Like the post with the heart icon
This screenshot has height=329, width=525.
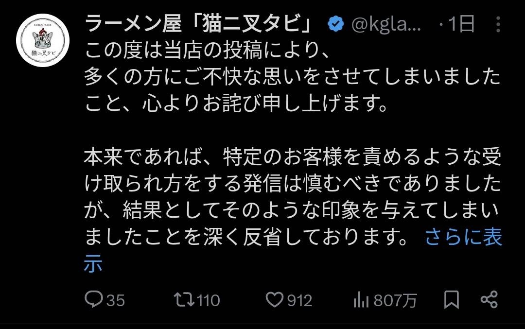(275, 300)
